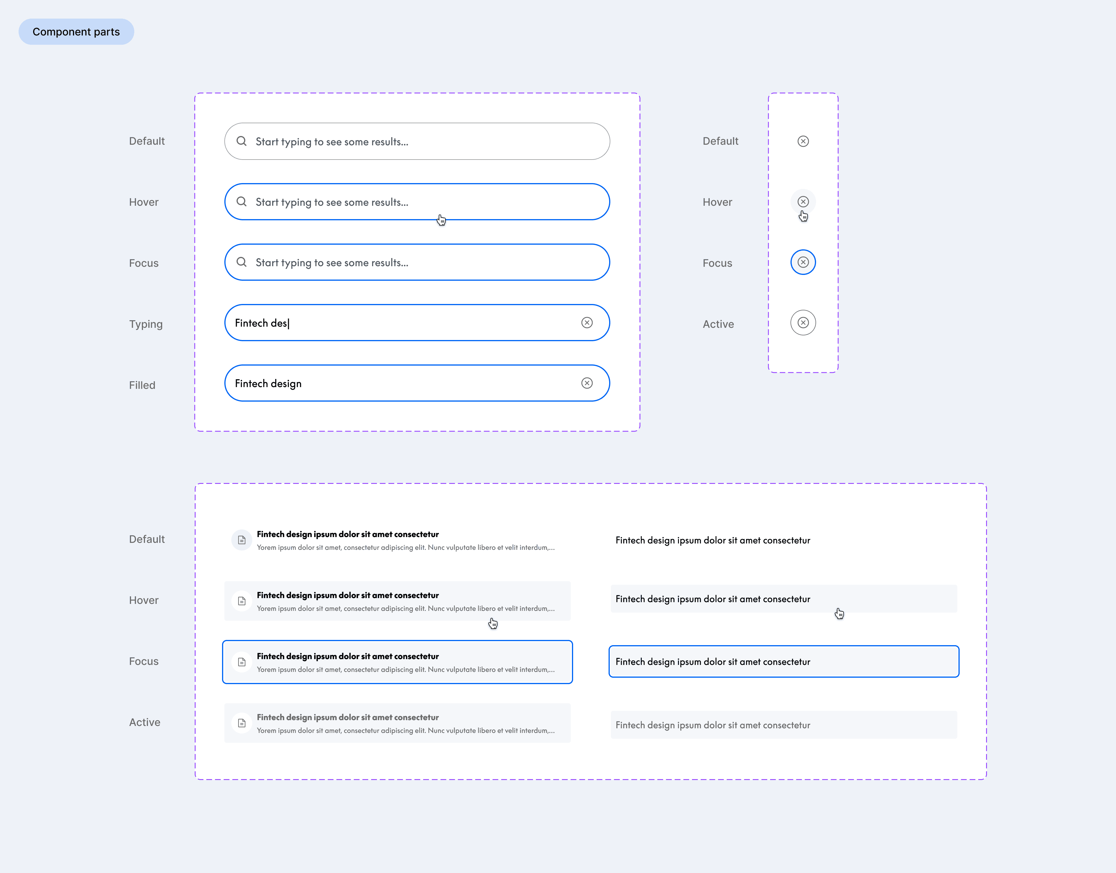This screenshot has width=1116, height=873.
Task: Click document icon in Default result row
Action: point(242,540)
